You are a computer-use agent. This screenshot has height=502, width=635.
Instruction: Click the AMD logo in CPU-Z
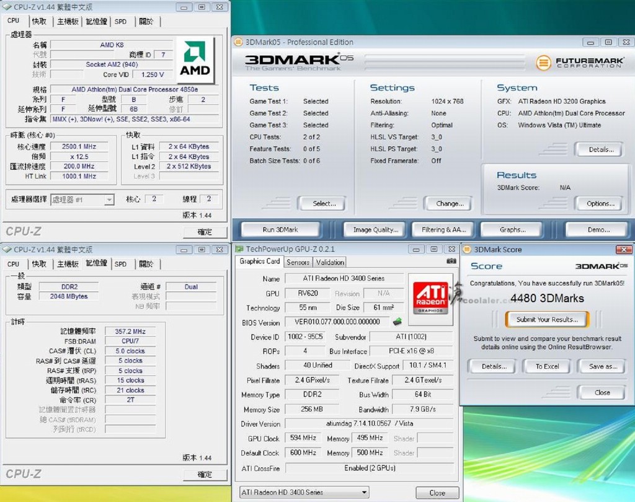coord(195,59)
